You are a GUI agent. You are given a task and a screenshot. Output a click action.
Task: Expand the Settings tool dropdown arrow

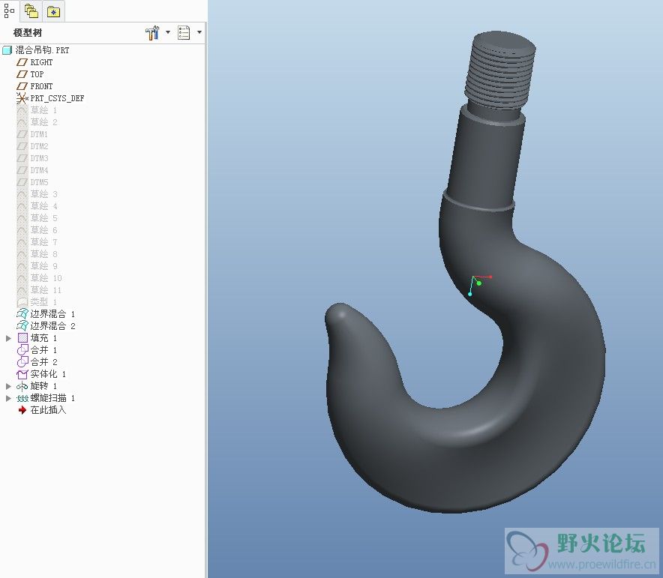[168, 32]
